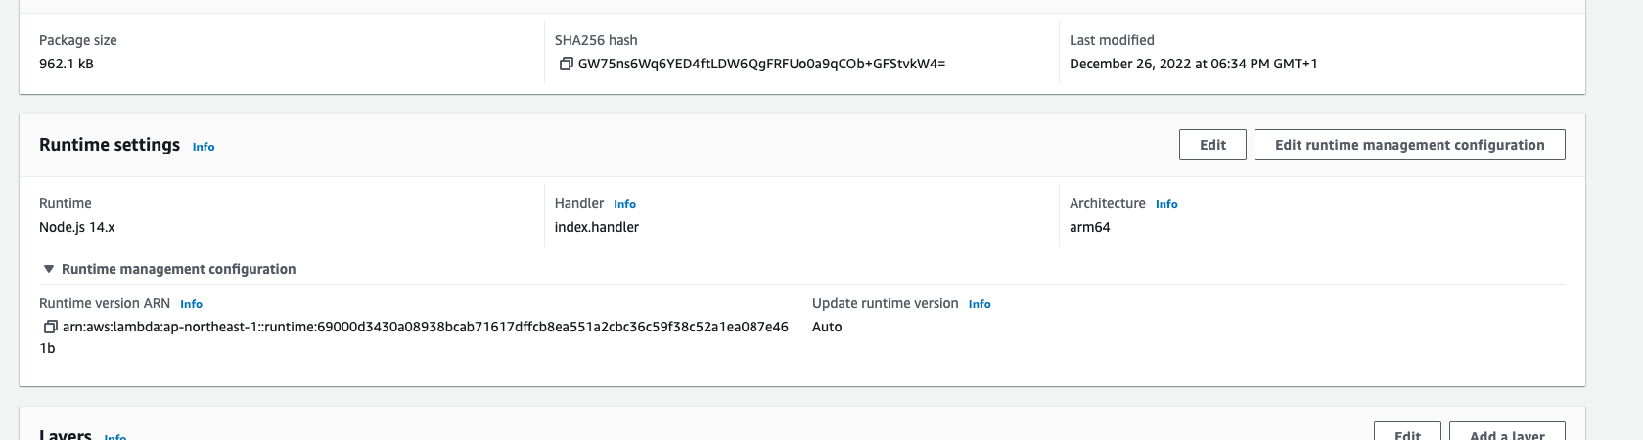Show Info for Architecture
1643x440 pixels.
[x=1166, y=204]
